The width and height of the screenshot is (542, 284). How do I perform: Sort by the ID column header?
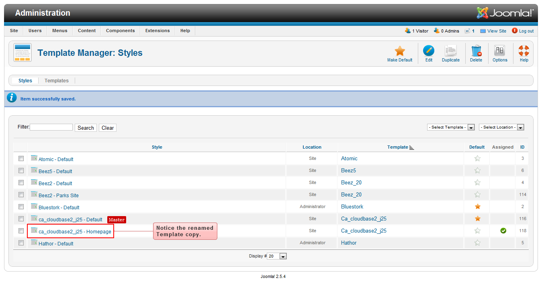522,147
